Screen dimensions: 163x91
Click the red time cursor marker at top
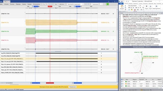click(x=50, y=6)
